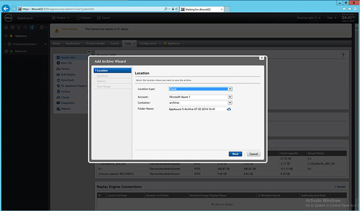Select the Options step in wizard

[x=112, y=81]
